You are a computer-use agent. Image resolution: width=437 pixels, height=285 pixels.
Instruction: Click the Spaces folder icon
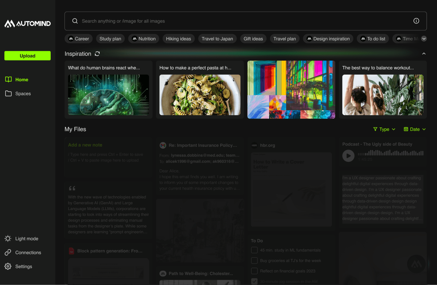point(8,94)
